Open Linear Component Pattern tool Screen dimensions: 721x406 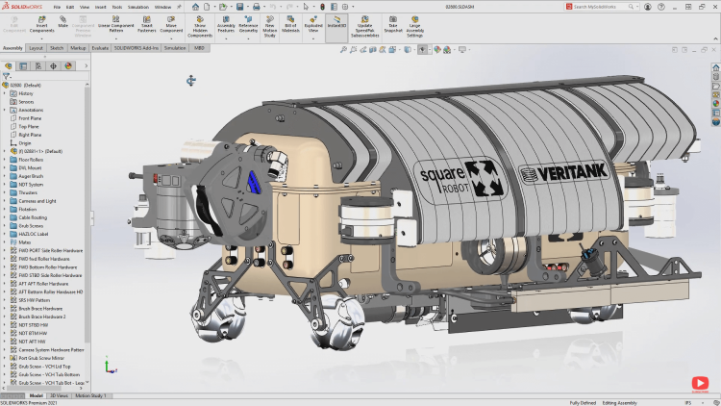click(116, 24)
